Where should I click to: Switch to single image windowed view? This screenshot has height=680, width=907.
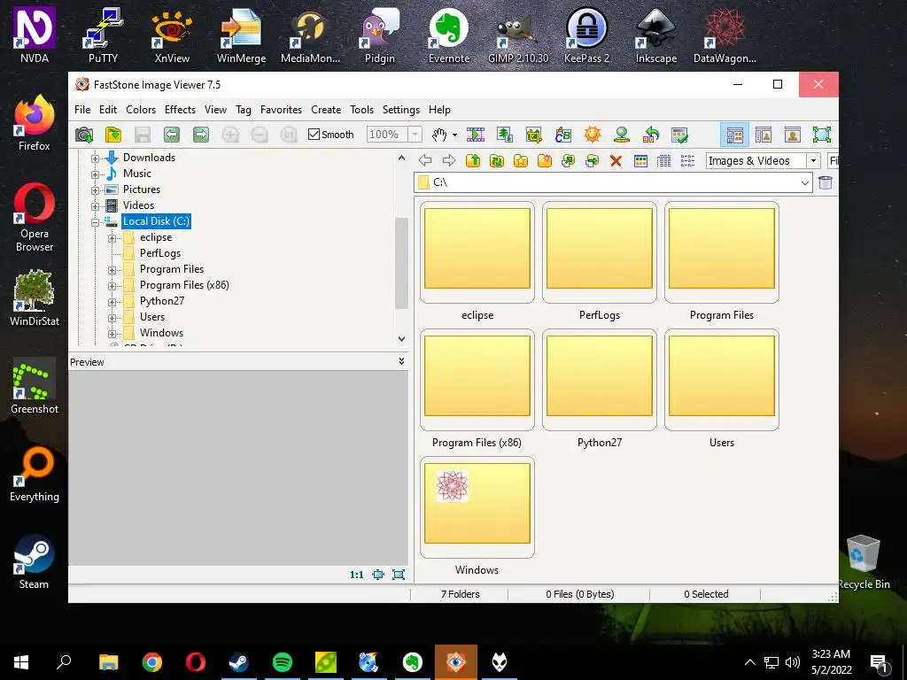click(x=793, y=135)
